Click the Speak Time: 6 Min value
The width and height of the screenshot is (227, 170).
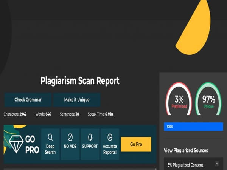100,114
